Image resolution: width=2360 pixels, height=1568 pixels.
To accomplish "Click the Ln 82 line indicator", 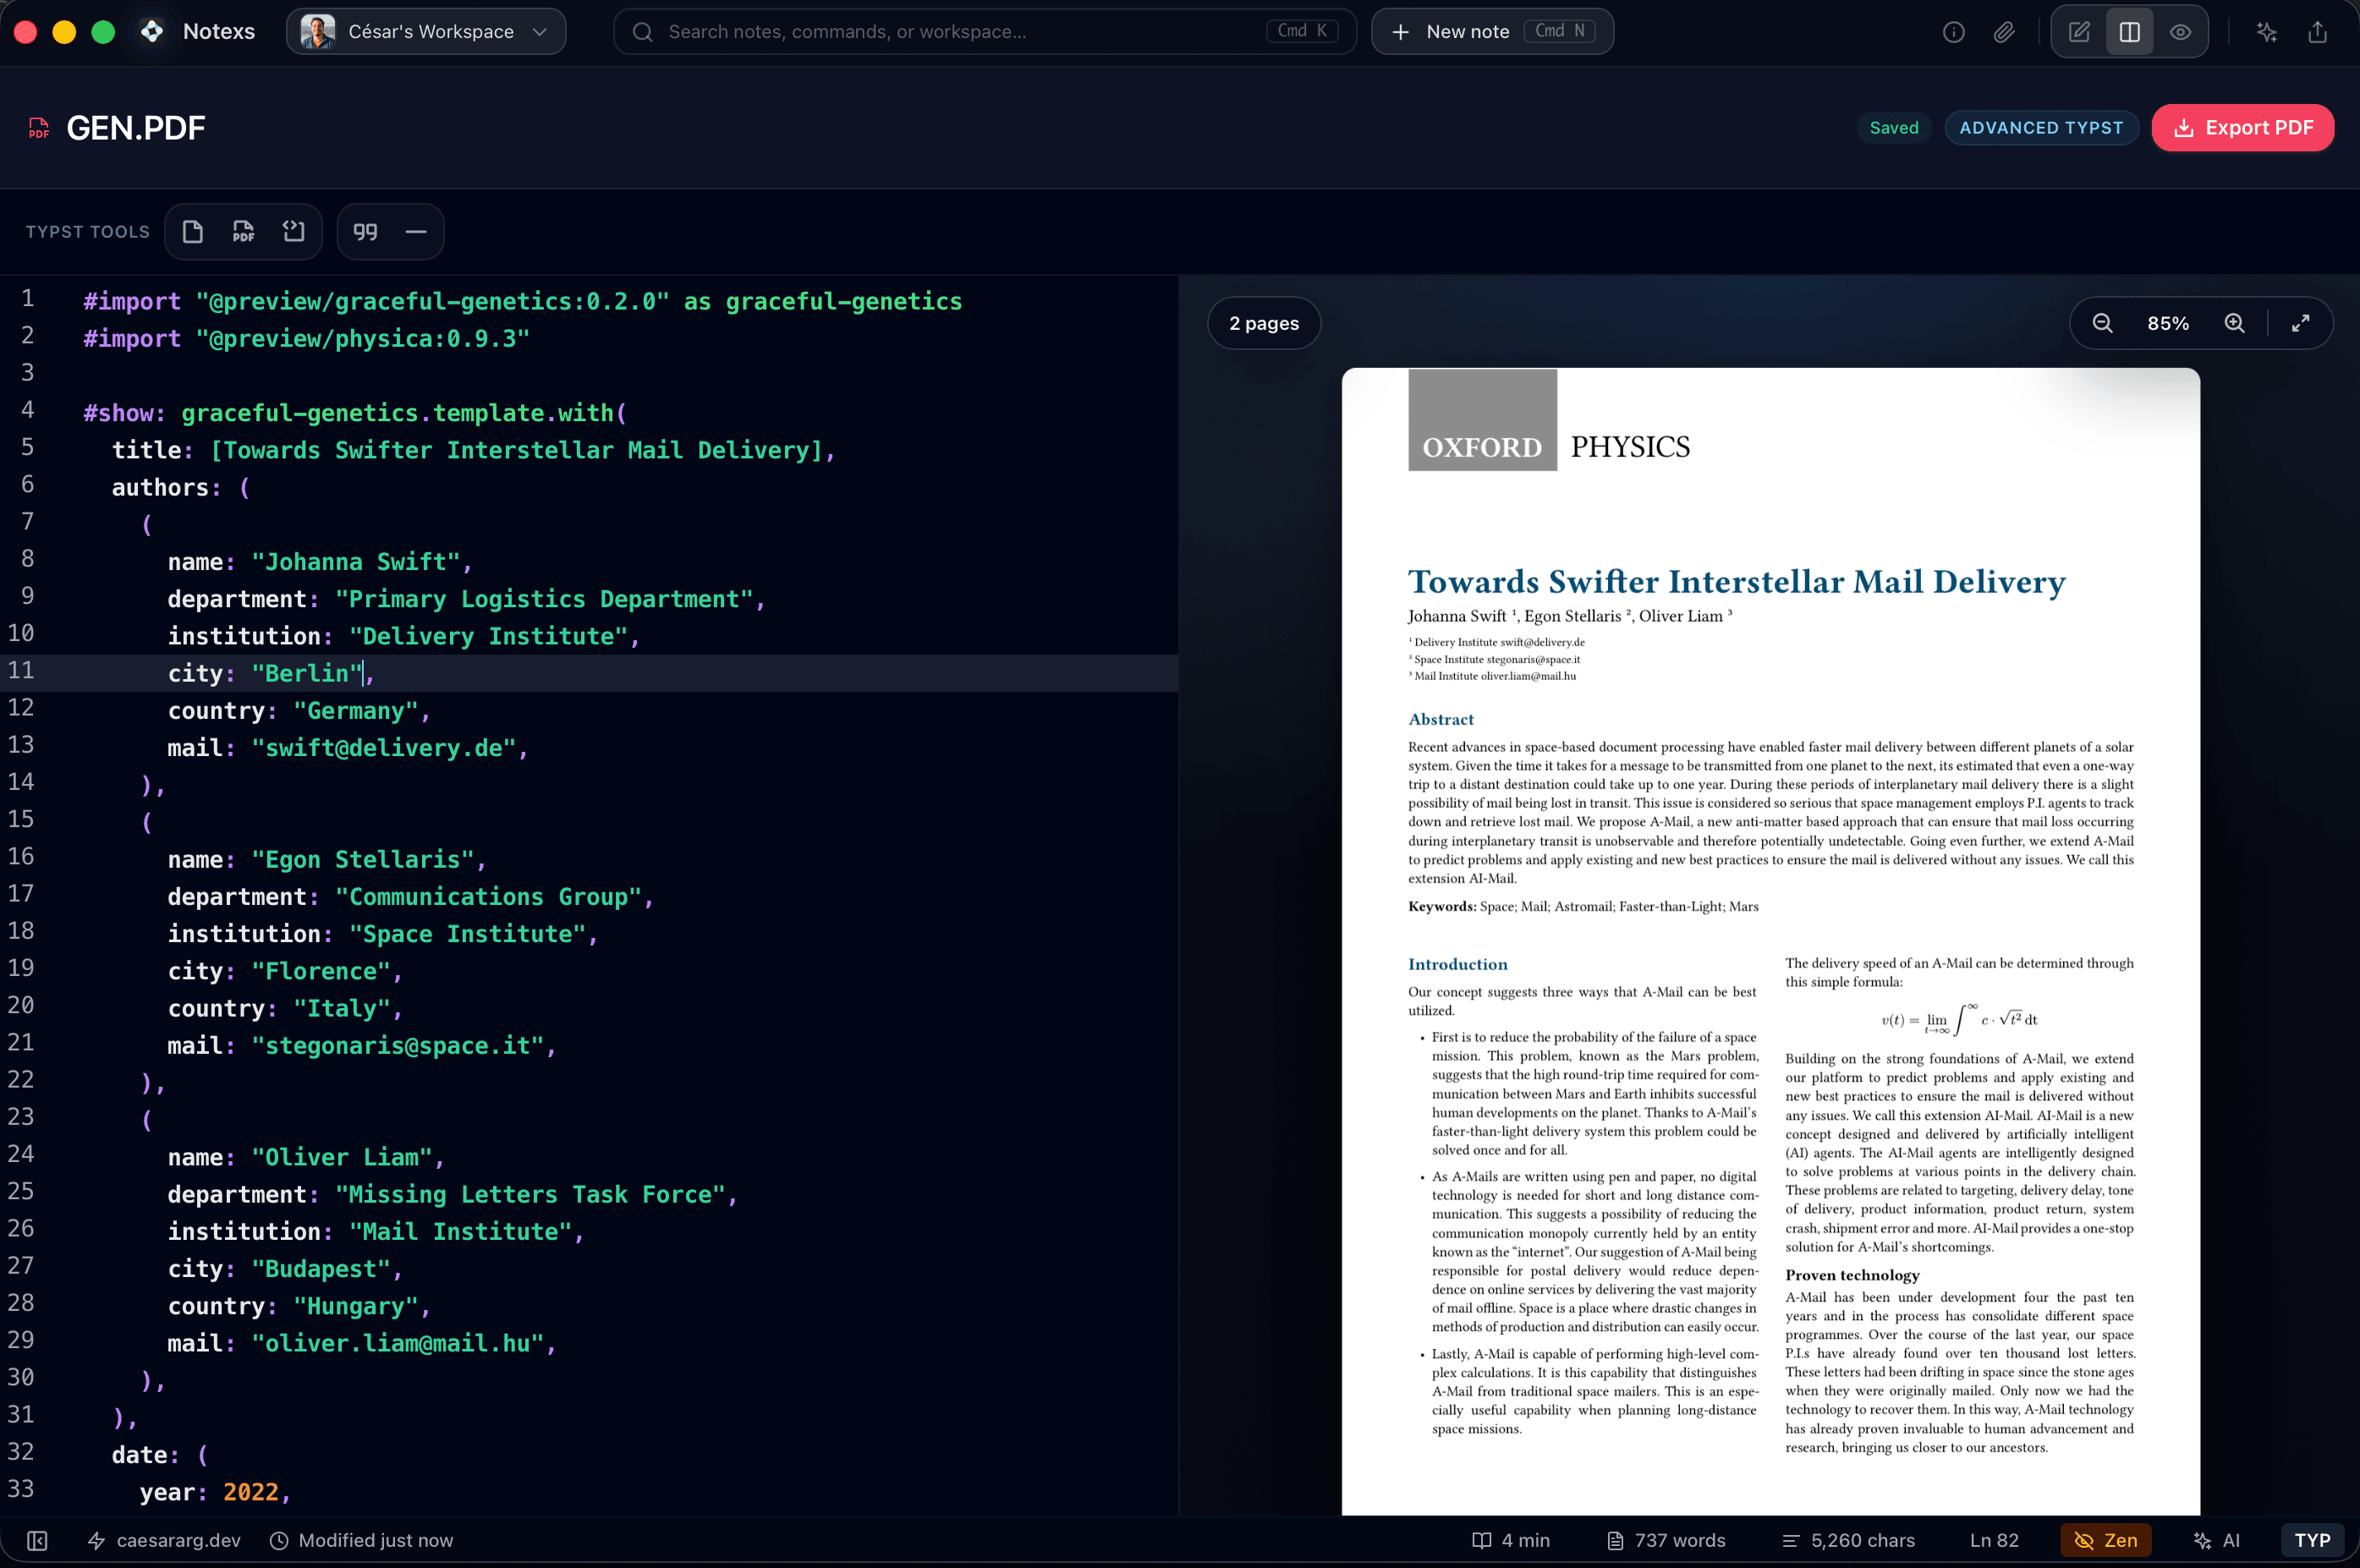I will [x=1994, y=1541].
